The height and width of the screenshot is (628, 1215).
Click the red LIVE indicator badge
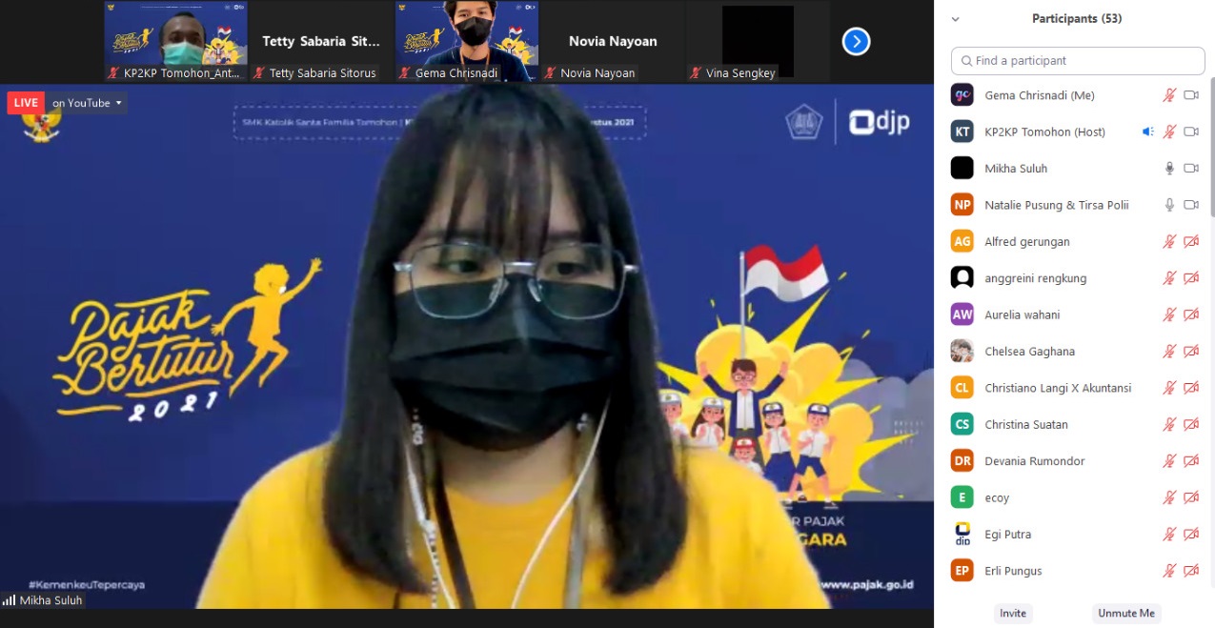coord(26,103)
